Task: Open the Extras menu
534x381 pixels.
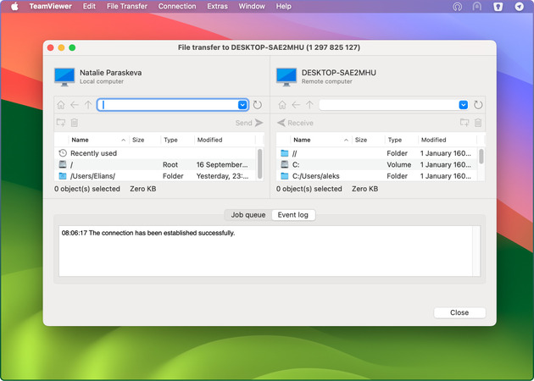Action: pyautogui.click(x=217, y=6)
